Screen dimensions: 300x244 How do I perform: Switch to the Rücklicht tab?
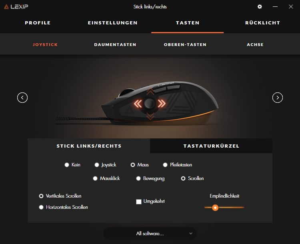point(262,23)
